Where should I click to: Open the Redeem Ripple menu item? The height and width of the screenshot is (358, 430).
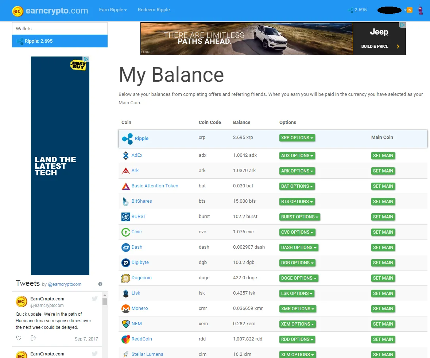pos(154,10)
